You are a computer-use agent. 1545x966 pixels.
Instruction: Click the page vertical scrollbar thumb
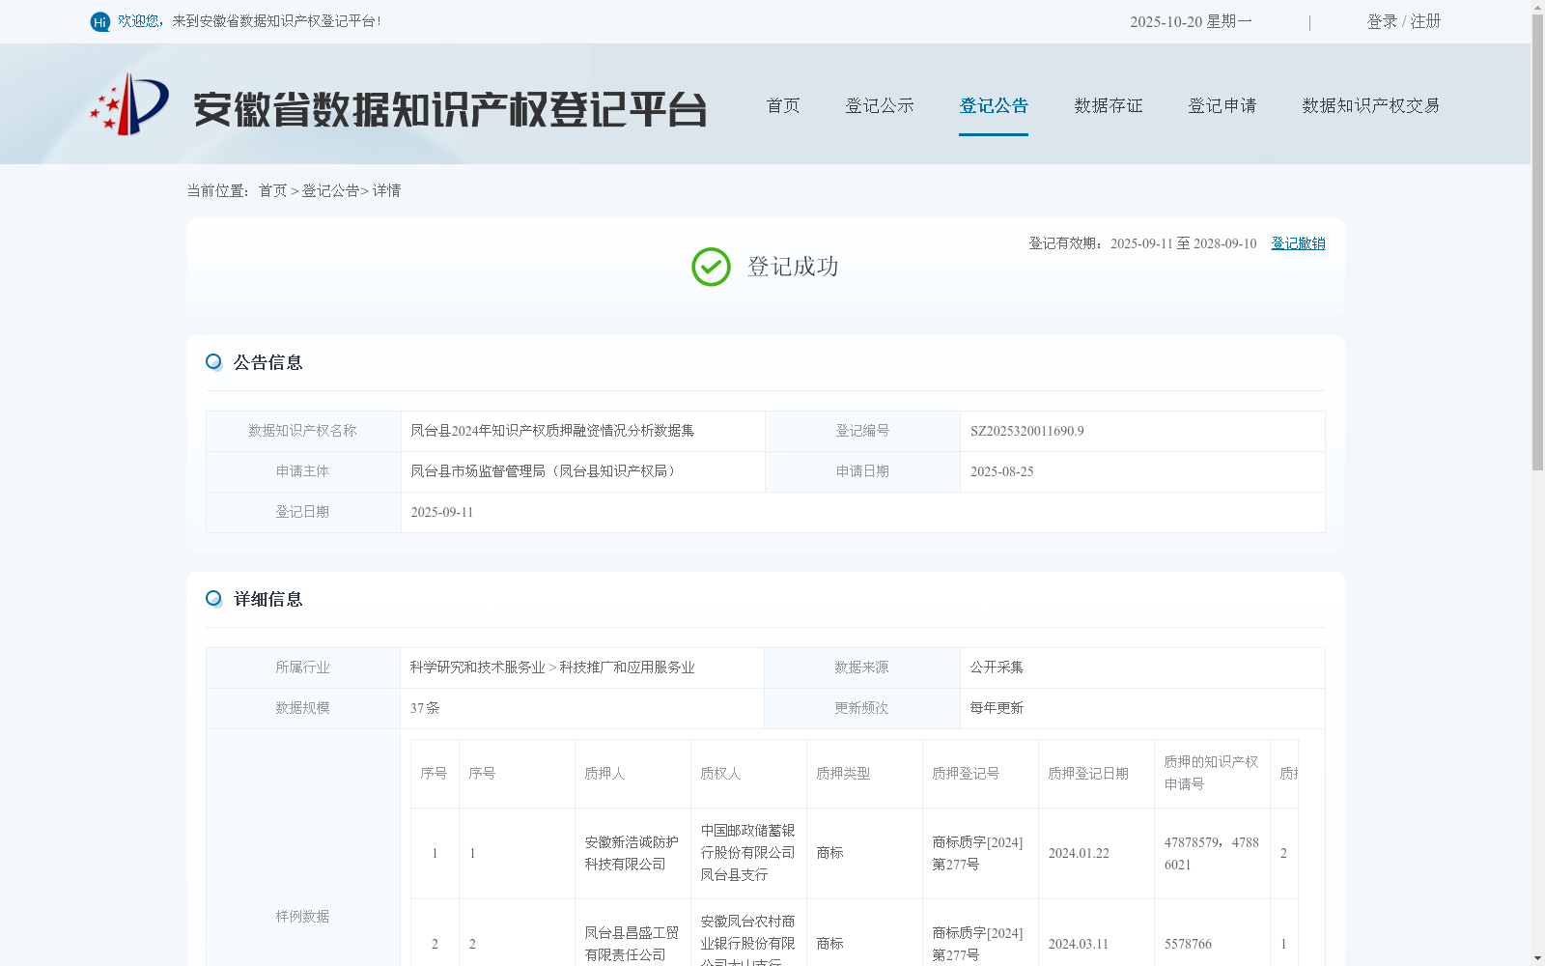1537,241
